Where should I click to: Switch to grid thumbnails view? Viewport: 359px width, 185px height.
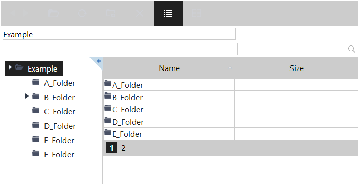click(197, 13)
